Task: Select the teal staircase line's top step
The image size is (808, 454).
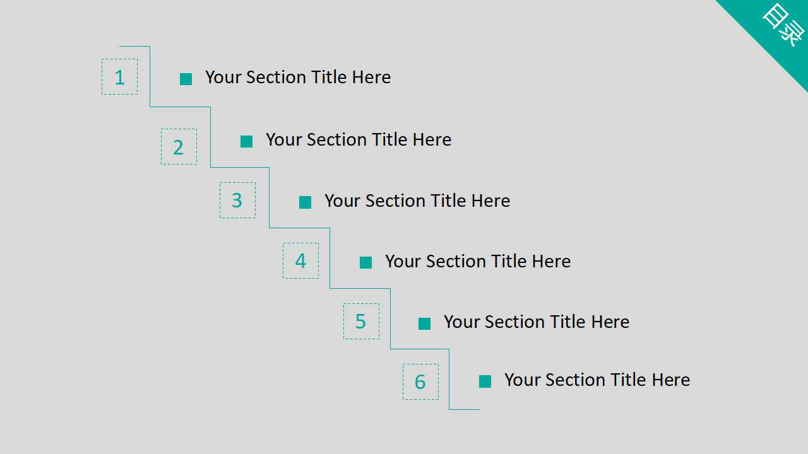Action: point(135,46)
